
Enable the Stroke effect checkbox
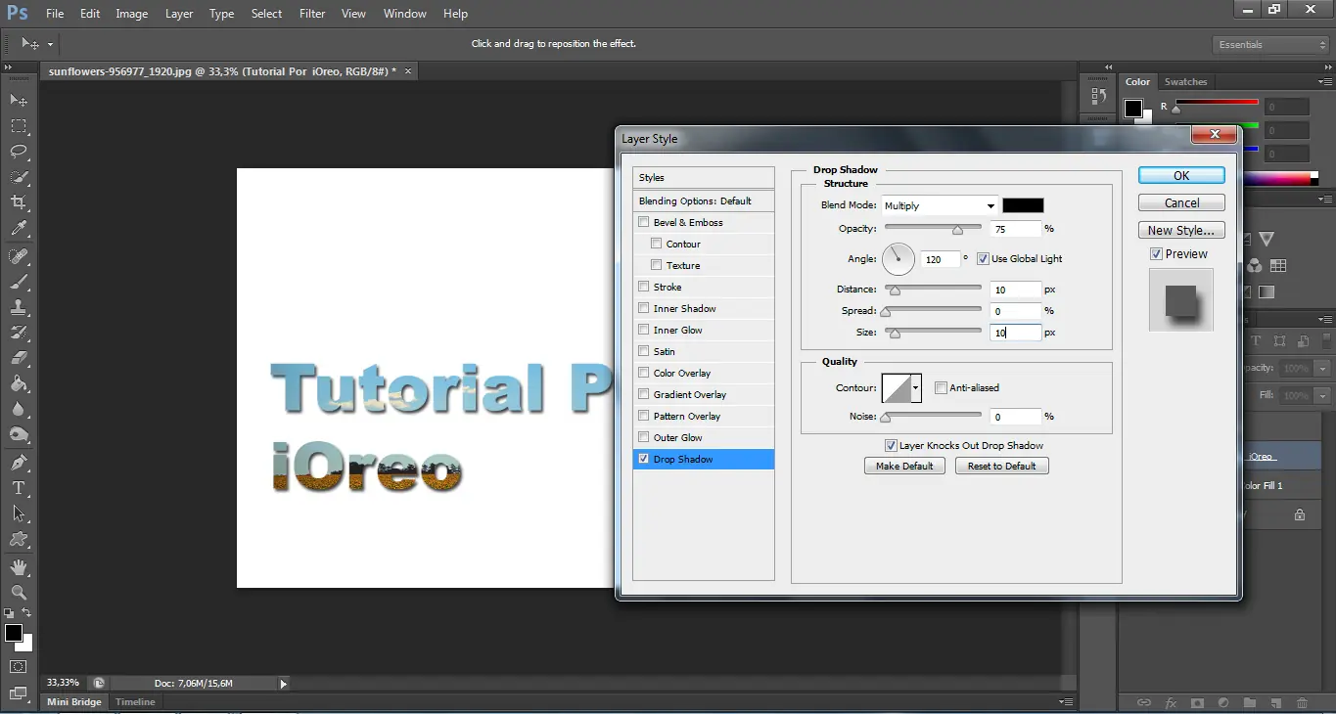(643, 287)
